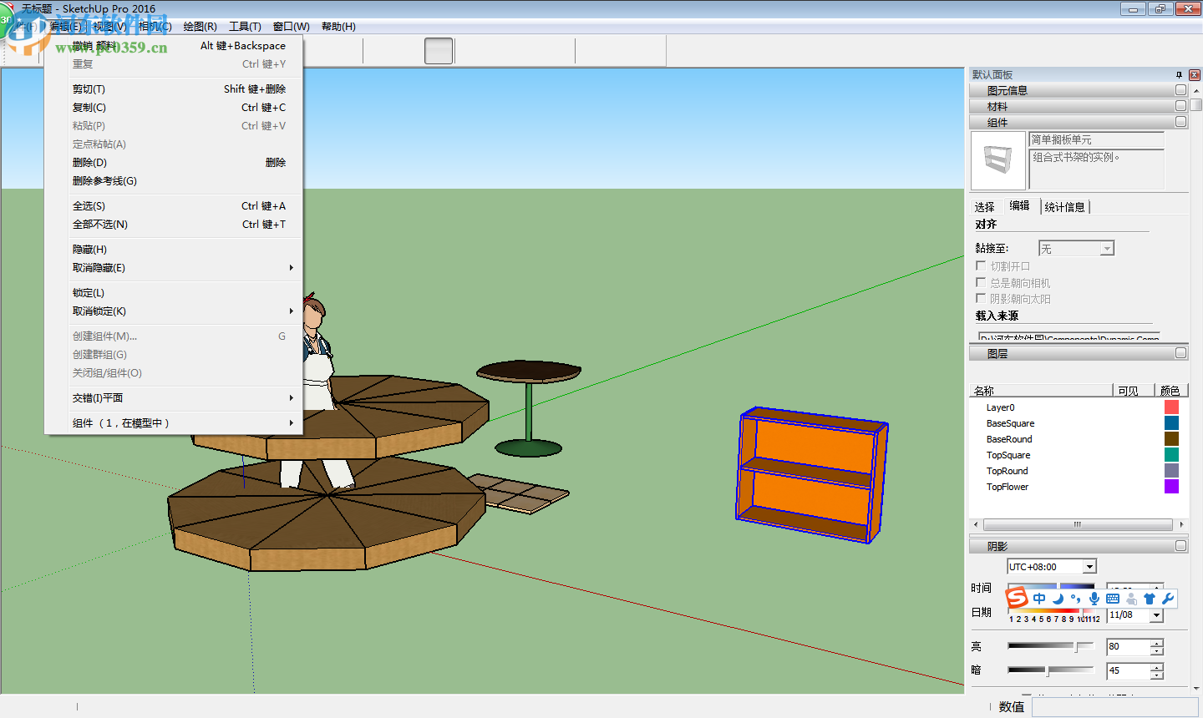Click the Sogou S logo icon
The width and height of the screenshot is (1203, 718).
click(x=1018, y=597)
